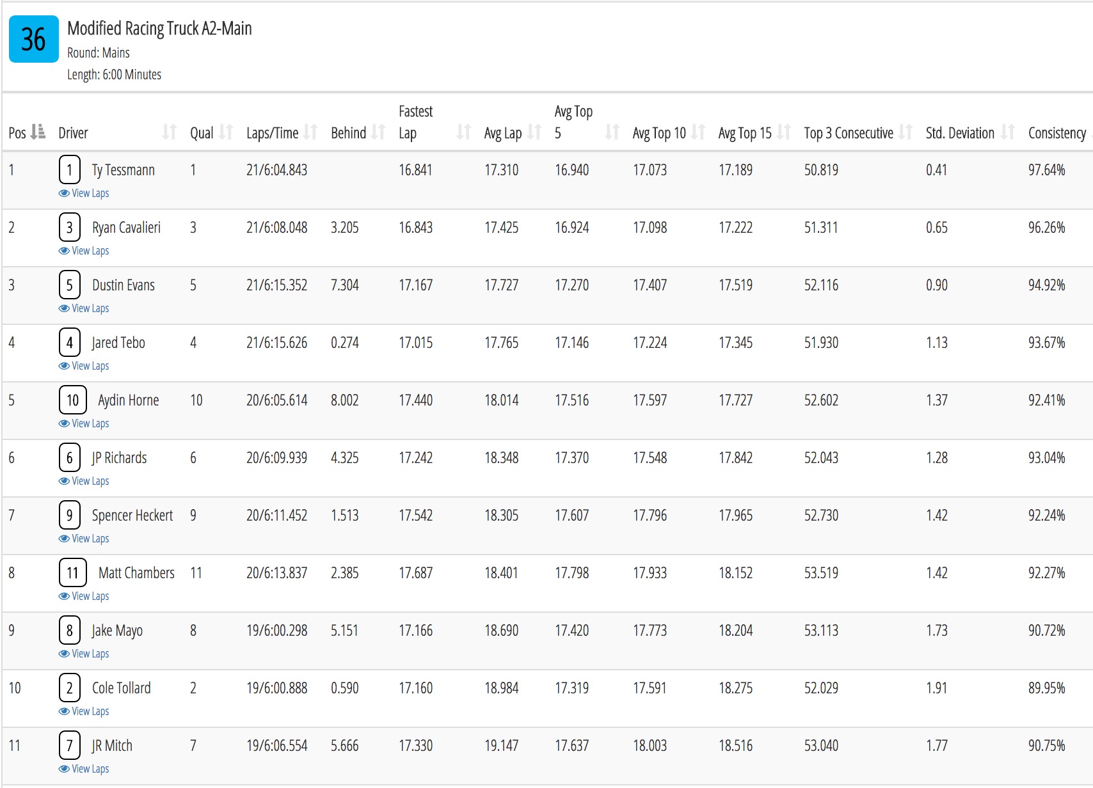Click the Avg Top 10 sort arrows
Image resolution: width=1093 pixels, height=788 pixels.
[x=698, y=132]
